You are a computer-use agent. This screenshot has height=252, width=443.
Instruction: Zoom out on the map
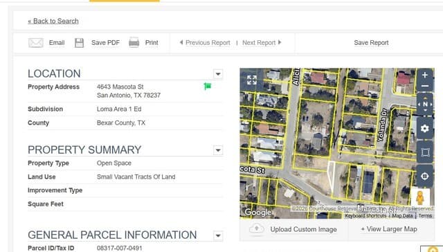[424, 86]
